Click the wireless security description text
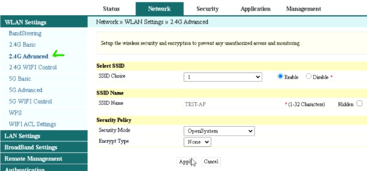Screen dimensions: 367x171 [x=200, y=43]
